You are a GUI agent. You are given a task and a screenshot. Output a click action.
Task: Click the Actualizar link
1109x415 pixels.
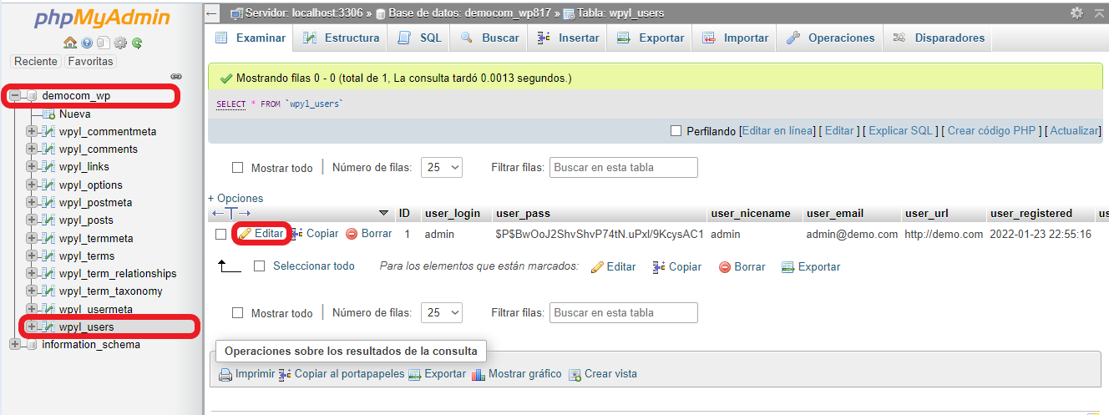point(1075,131)
